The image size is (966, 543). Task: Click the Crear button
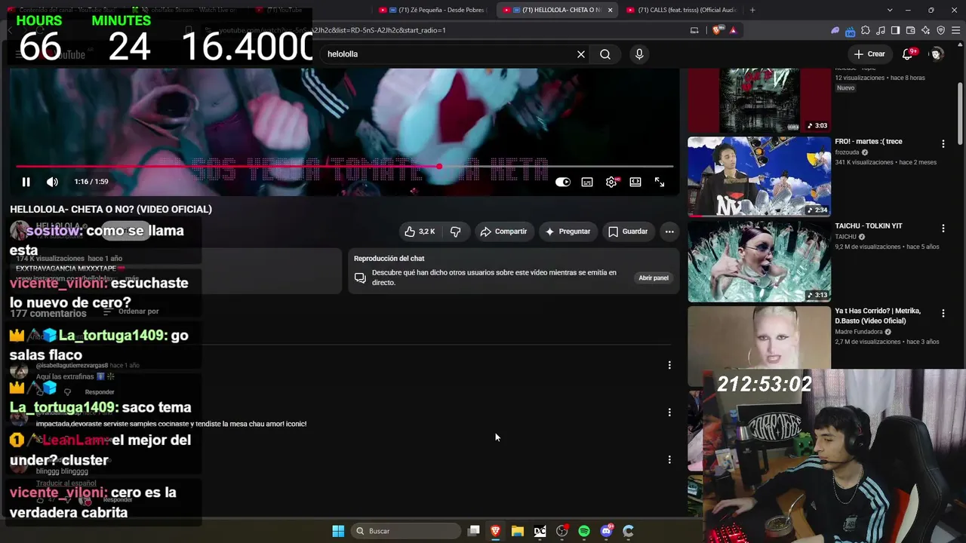(869, 54)
